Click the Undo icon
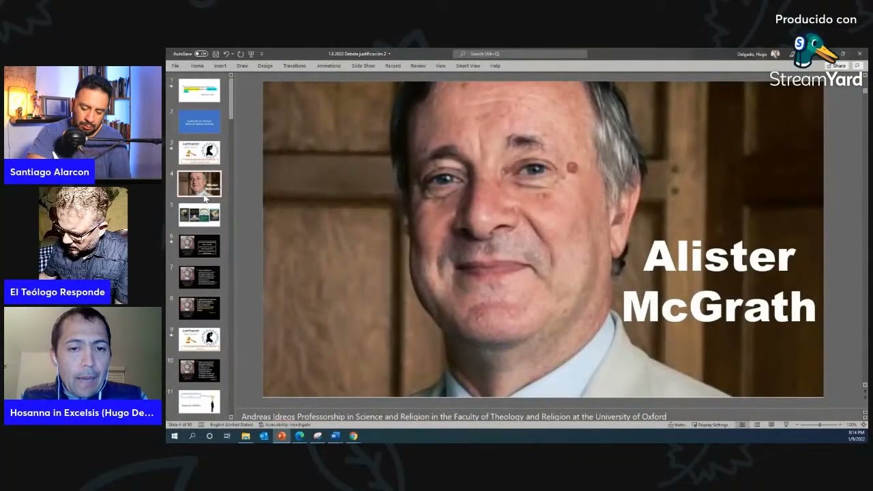Image resolution: width=873 pixels, height=491 pixels. (226, 54)
